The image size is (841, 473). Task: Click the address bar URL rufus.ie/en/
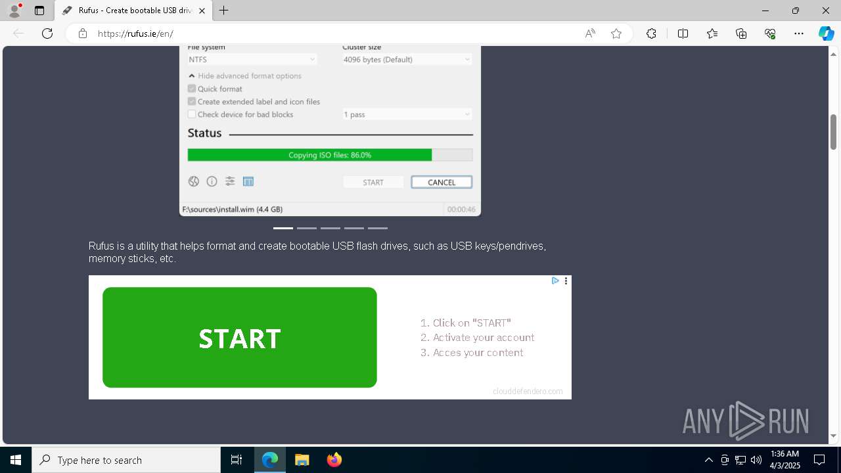[135, 34]
